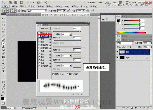153x110 pixels.
Task: Select the Clone Stamp tool
Action: point(3,47)
